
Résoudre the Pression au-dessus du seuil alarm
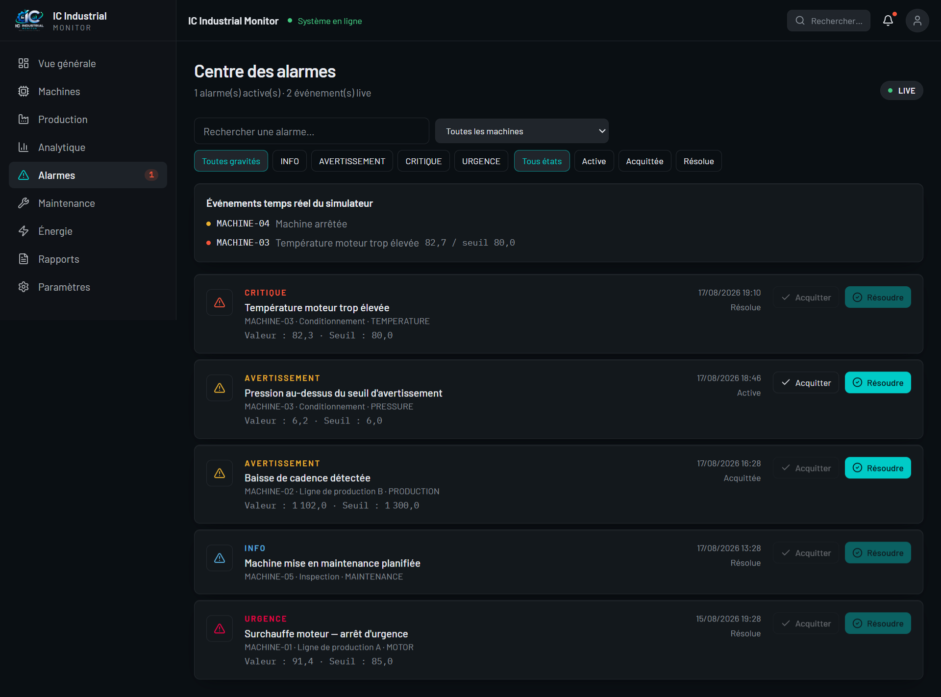coord(878,382)
